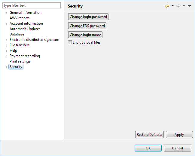Open the forward history dropdown arrow

(184, 6)
